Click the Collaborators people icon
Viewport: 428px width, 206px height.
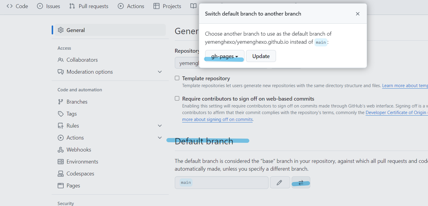pyautogui.click(x=61, y=60)
